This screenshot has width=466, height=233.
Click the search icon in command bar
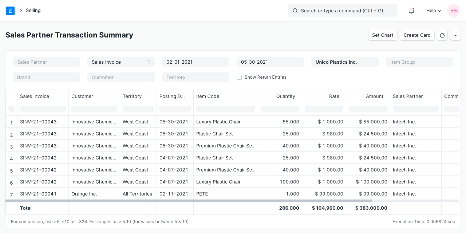[295, 11]
